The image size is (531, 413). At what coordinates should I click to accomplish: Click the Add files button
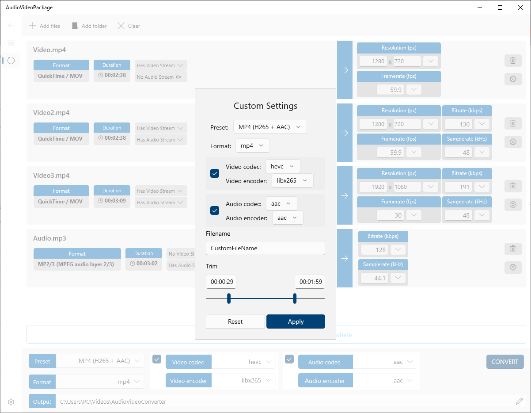click(45, 26)
